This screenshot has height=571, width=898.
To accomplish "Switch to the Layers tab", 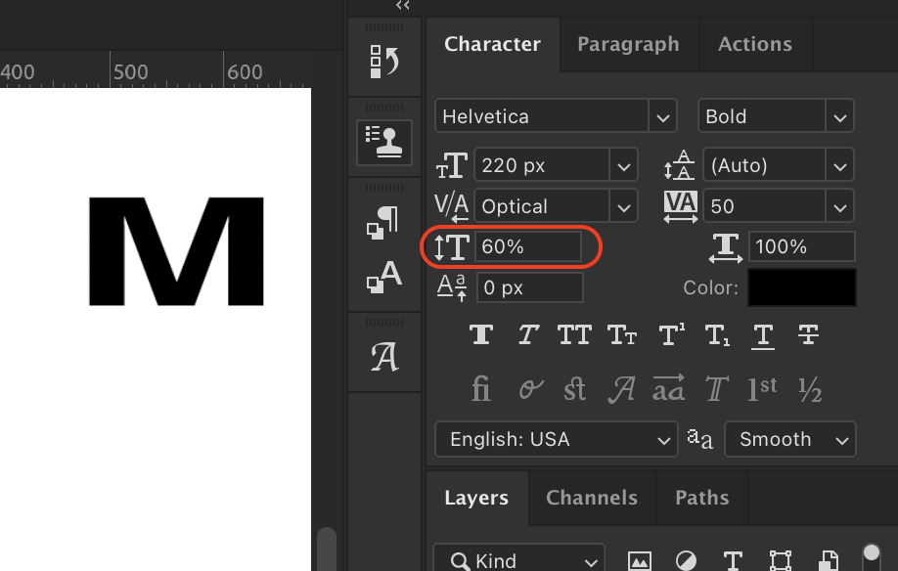I will click(476, 498).
